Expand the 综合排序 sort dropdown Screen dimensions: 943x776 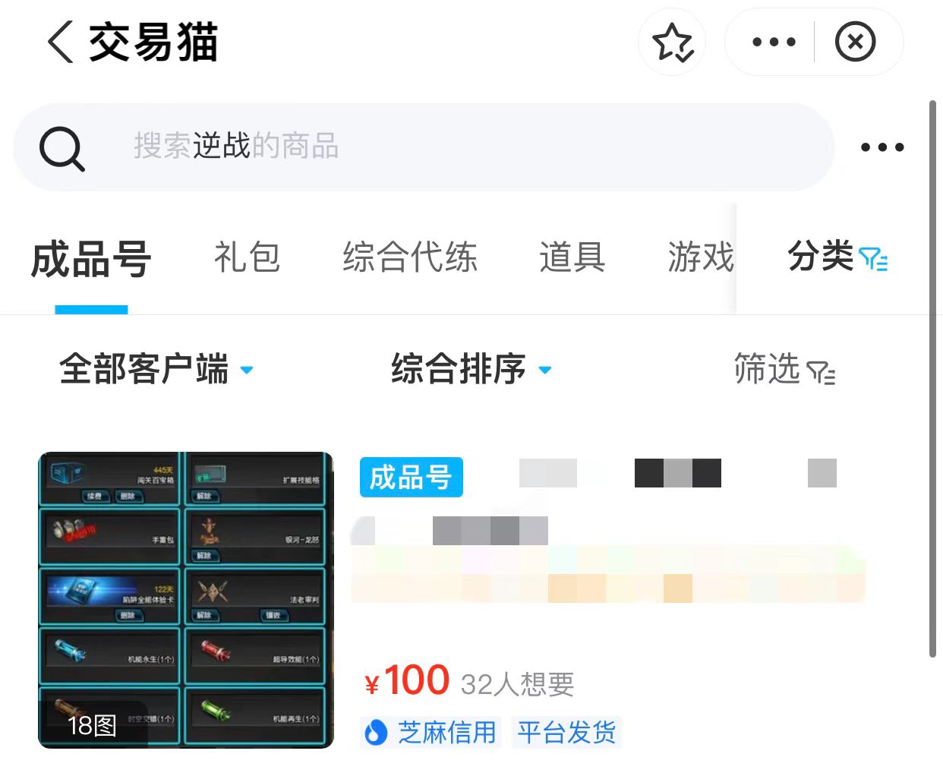coord(471,370)
